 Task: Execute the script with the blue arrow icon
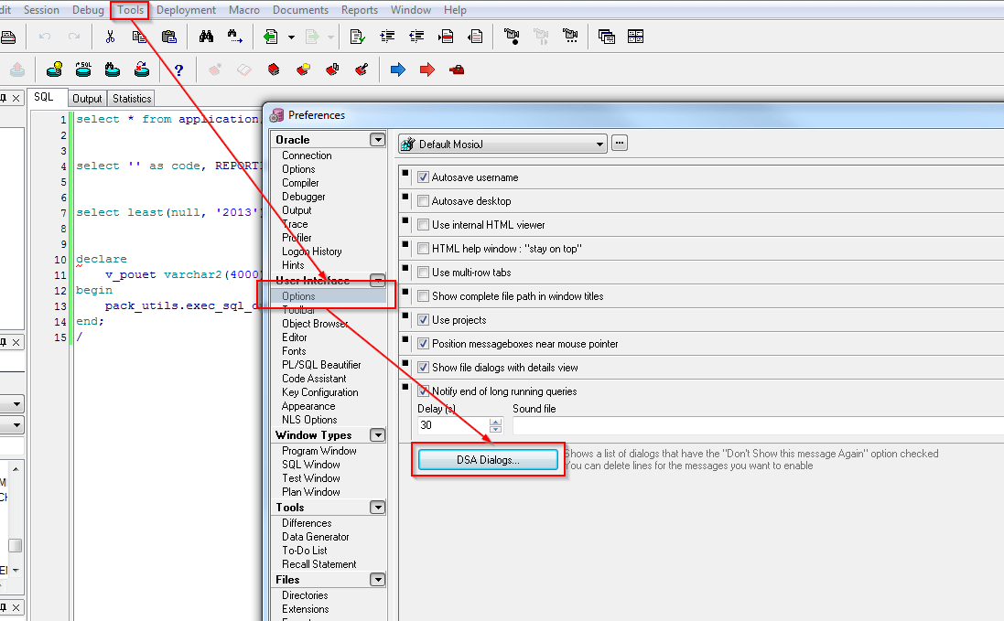coord(398,69)
